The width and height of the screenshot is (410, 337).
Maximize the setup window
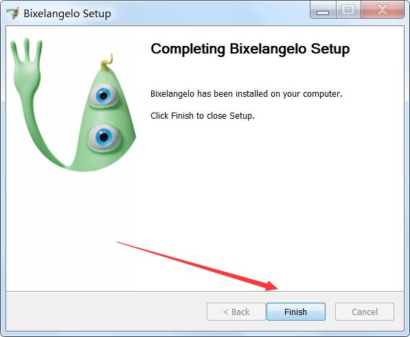point(348,10)
